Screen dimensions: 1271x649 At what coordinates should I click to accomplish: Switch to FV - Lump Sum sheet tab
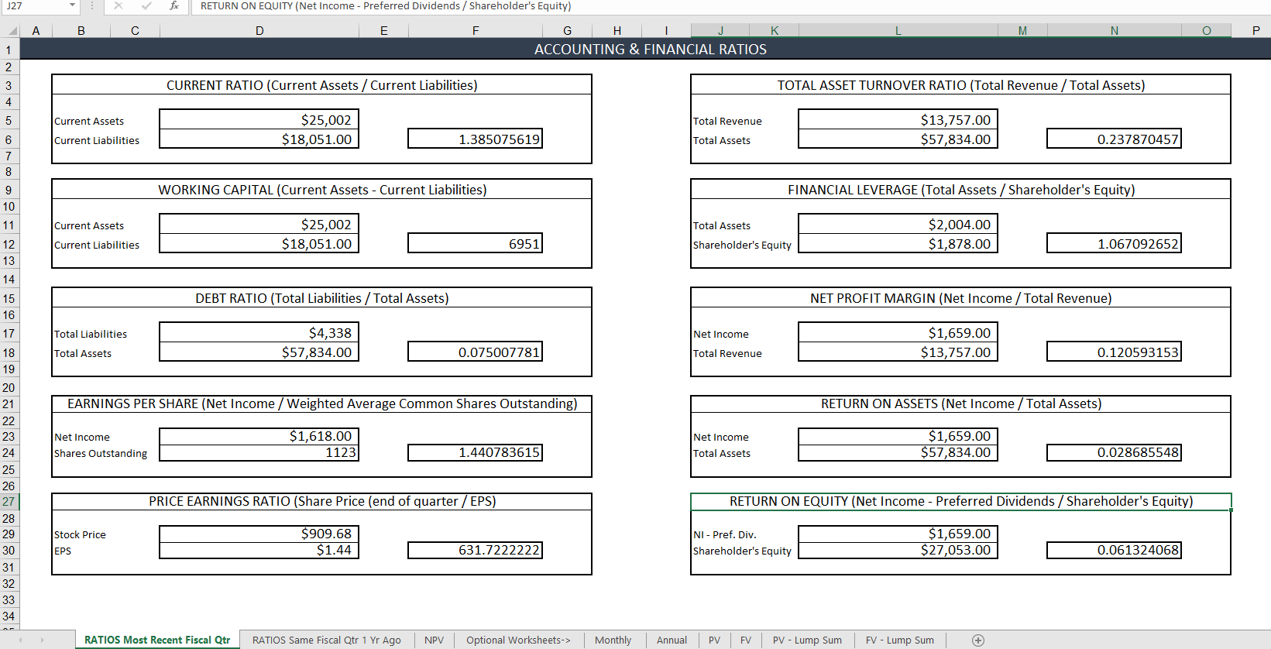pos(900,640)
